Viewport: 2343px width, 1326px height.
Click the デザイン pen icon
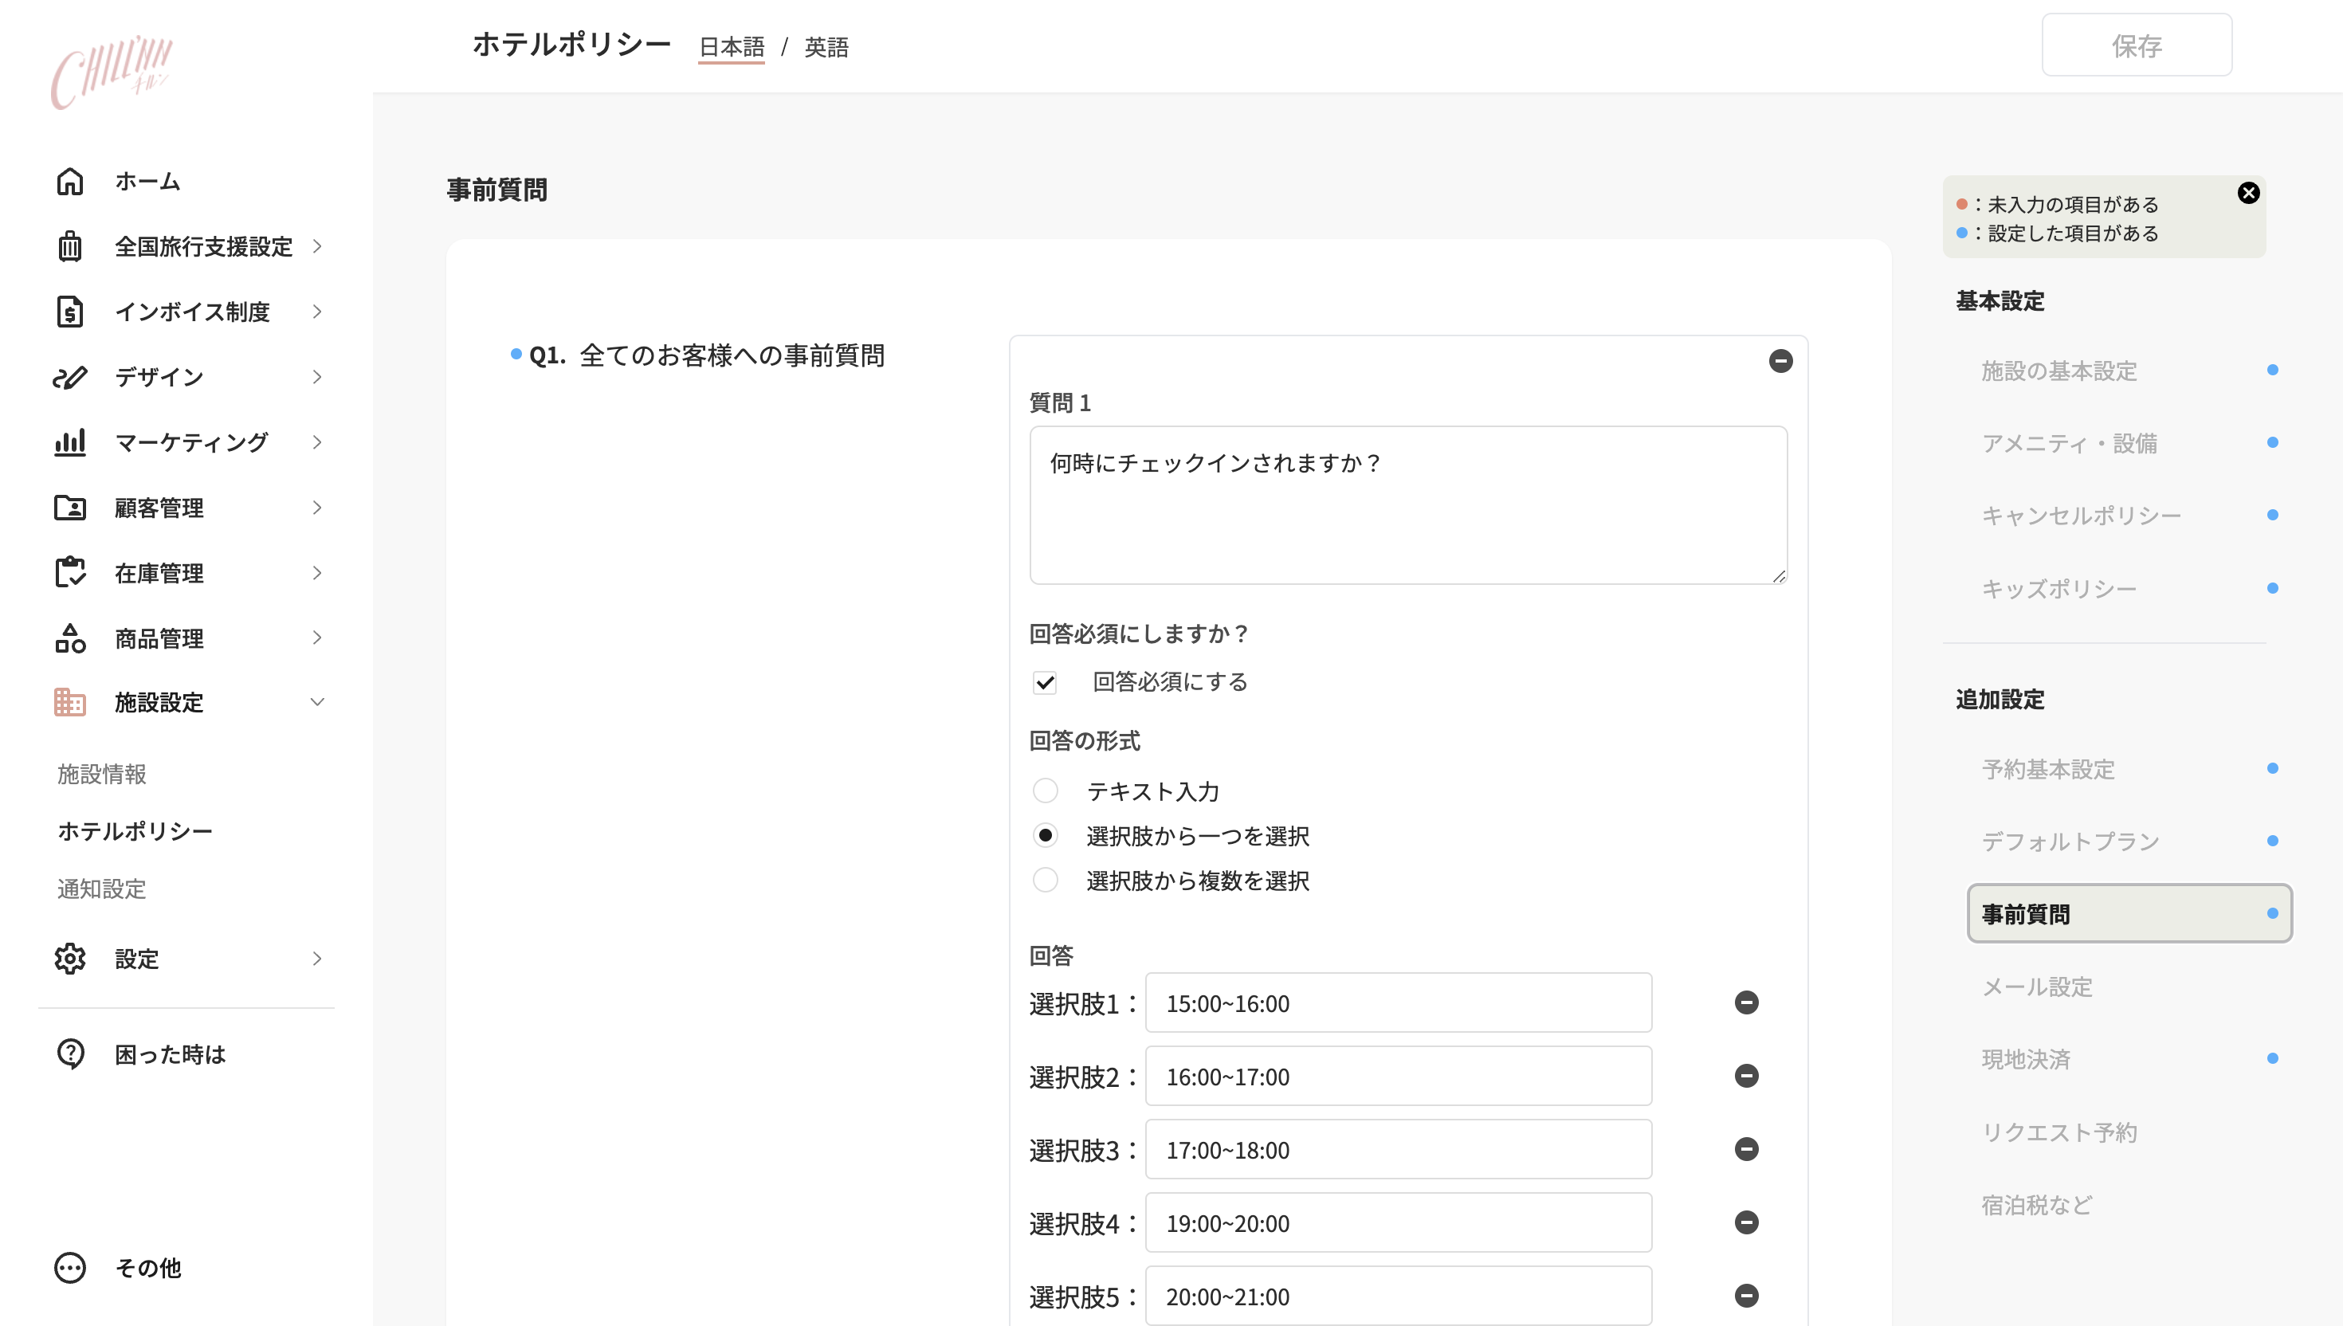tap(70, 377)
